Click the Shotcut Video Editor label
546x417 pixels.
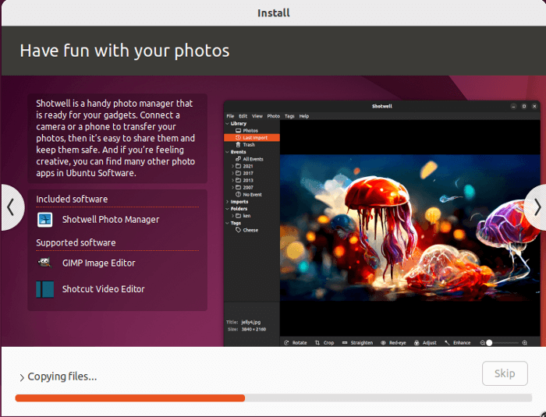click(x=104, y=289)
